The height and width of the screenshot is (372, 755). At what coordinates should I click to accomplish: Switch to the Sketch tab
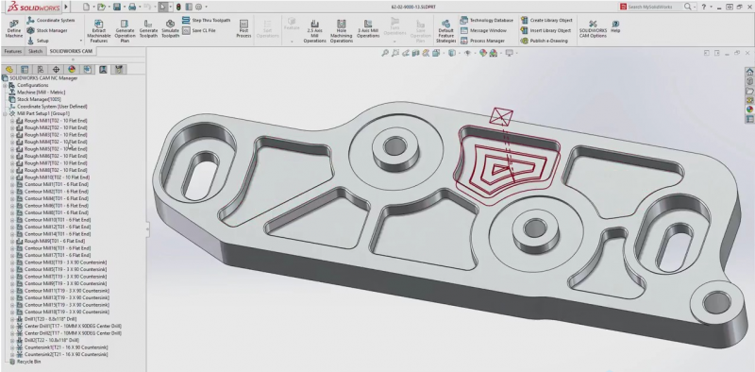[x=35, y=51]
